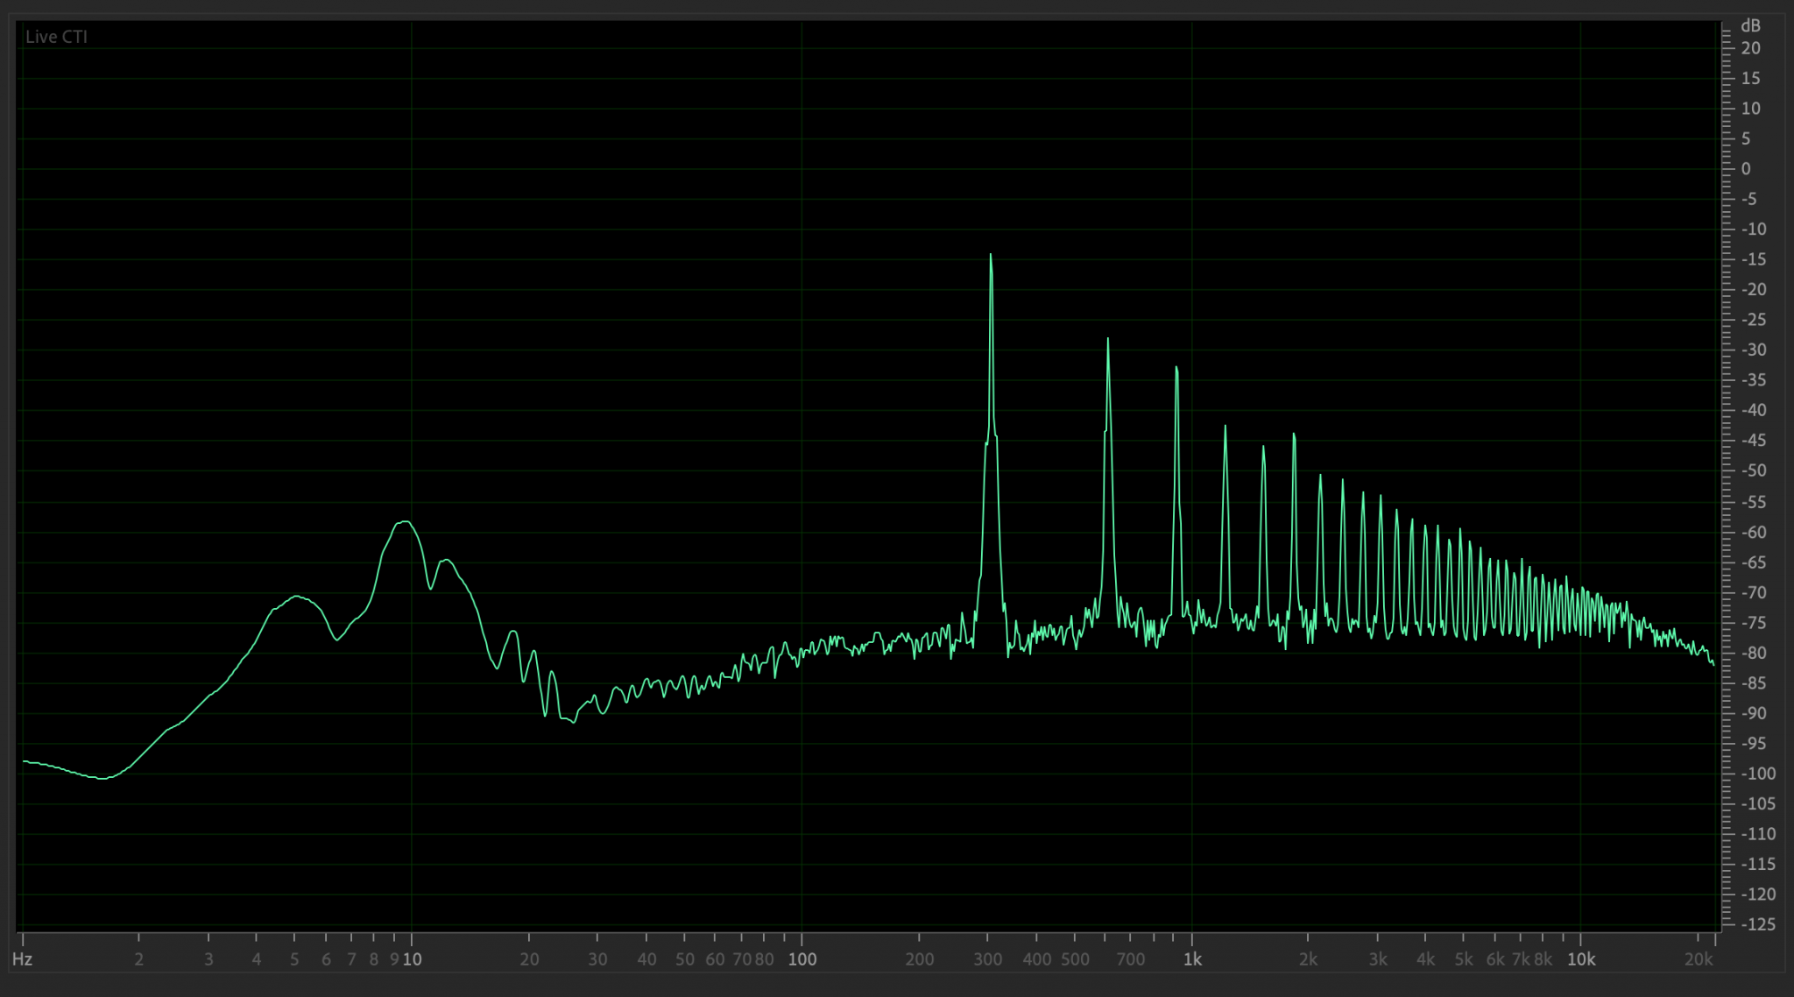Select the dB unit label on level axis

(1750, 25)
